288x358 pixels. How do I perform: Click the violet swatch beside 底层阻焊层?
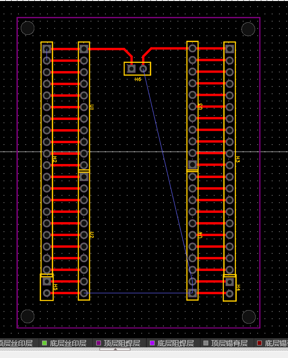point(152,343)
